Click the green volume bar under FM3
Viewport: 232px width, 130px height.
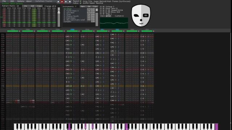tap(42, 31)
